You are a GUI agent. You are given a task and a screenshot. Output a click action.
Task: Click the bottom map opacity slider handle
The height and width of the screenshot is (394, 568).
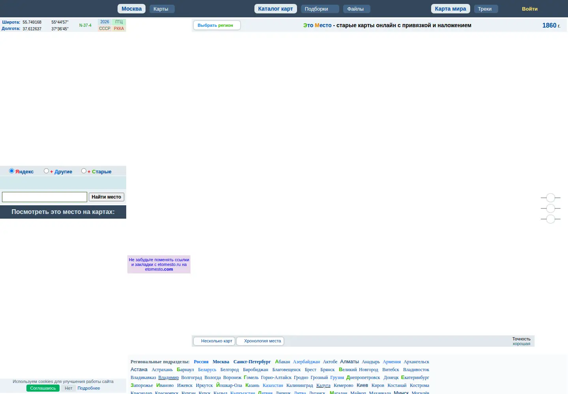pyautogui.click(x=551, y=219)
